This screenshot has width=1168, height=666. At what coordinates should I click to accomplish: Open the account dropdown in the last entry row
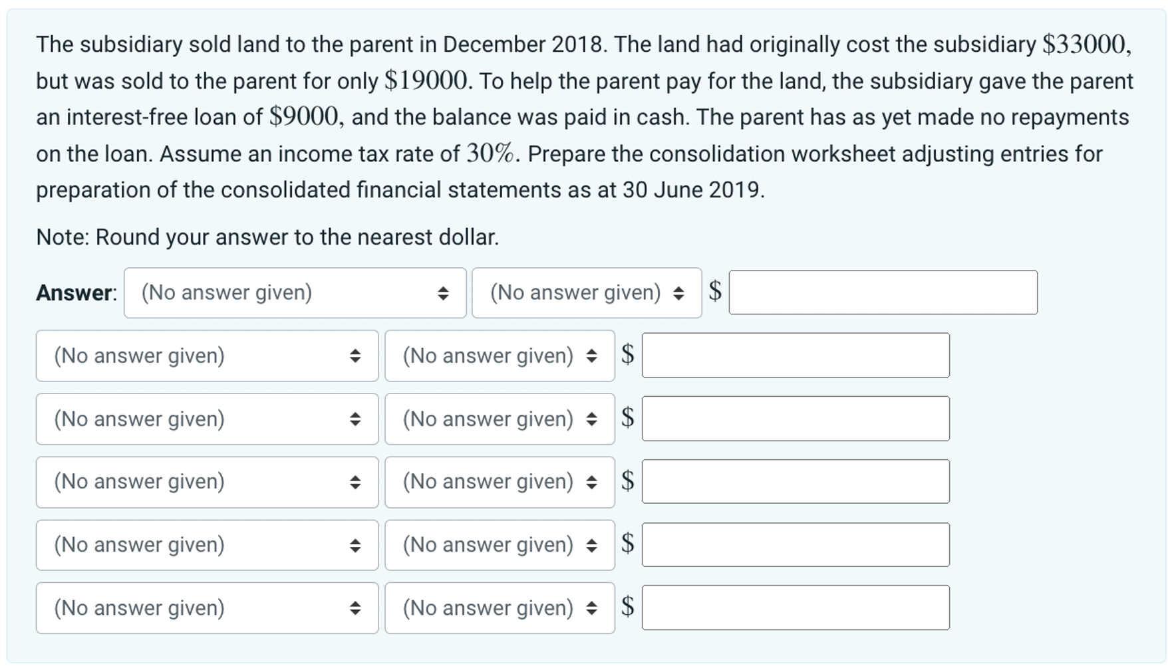[206, 607]
